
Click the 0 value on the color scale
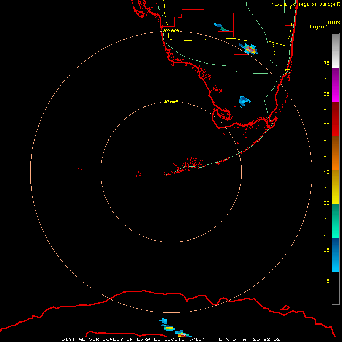(x=328, y=297)
